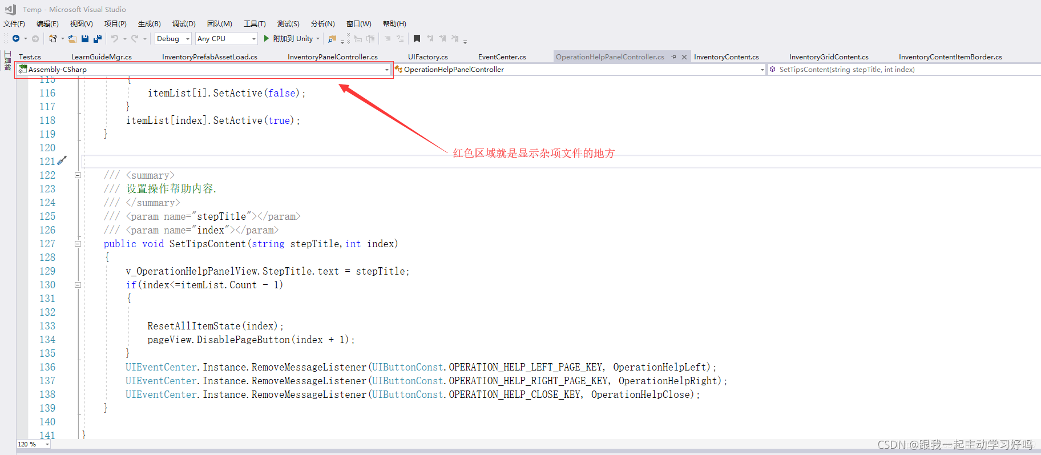
Task: Open the Tools (工具) menu
Action: (255, 24)
